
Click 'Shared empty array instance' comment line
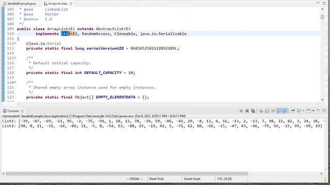94,87
